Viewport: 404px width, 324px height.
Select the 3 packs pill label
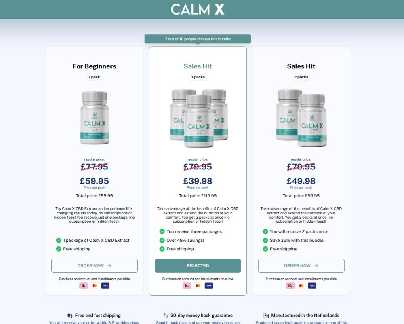(x=198, y=77)
